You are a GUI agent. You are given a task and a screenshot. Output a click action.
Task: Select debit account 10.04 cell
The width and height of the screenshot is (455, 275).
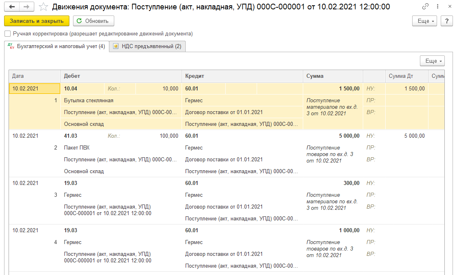(82, 89)
